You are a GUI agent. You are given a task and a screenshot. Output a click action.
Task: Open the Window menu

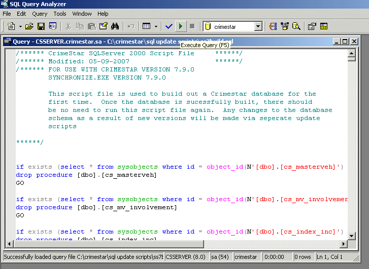tap(82, 14)
